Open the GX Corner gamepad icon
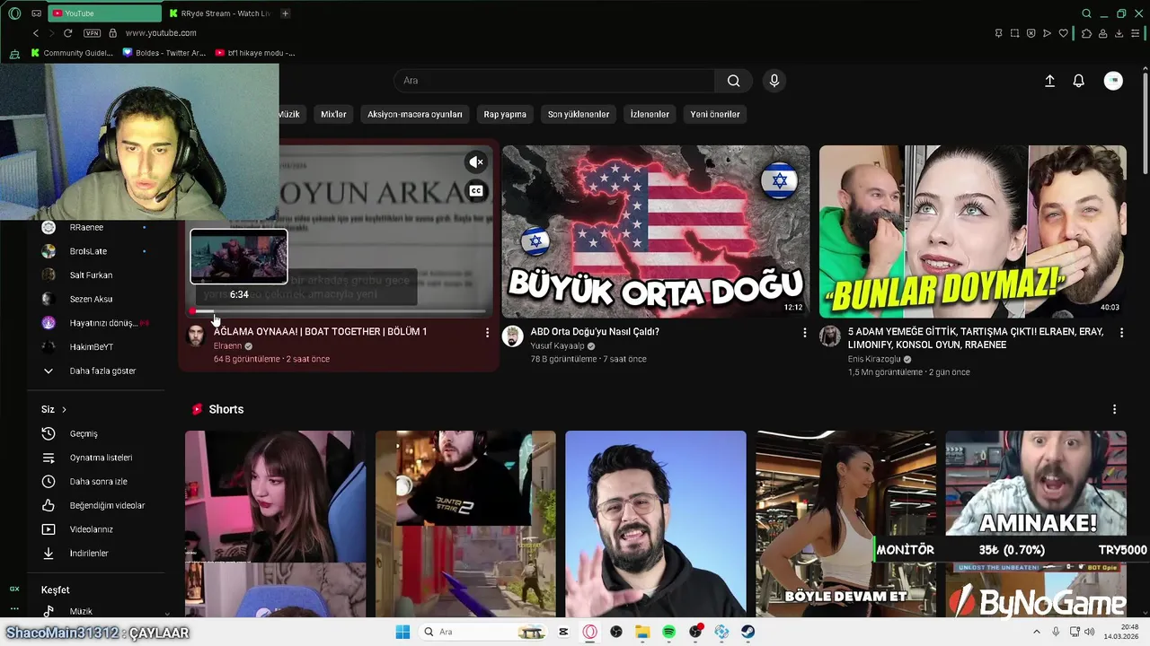Image resolution: width=1150 pixels, height=646 pixels. click(36, 13)
